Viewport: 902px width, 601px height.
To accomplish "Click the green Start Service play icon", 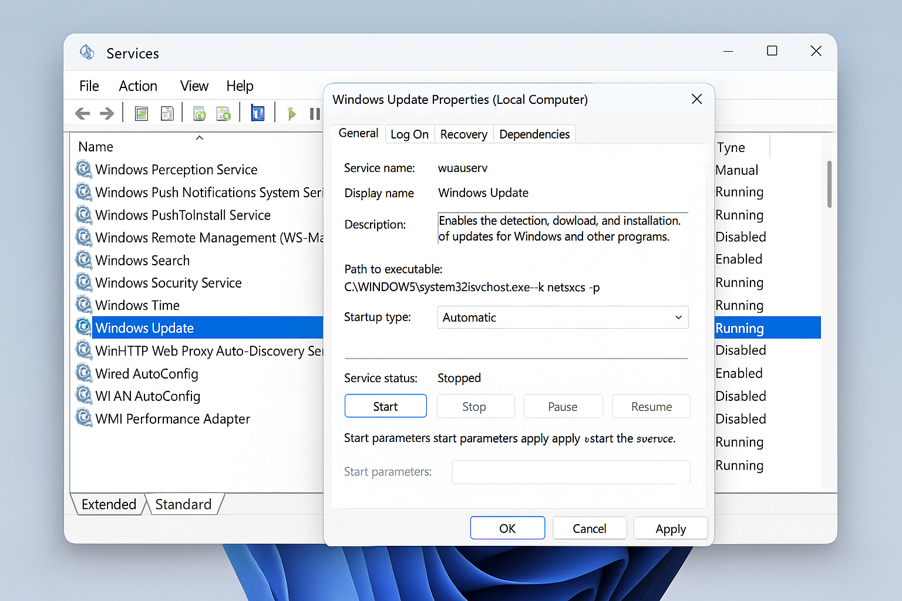I will (291, 113).
